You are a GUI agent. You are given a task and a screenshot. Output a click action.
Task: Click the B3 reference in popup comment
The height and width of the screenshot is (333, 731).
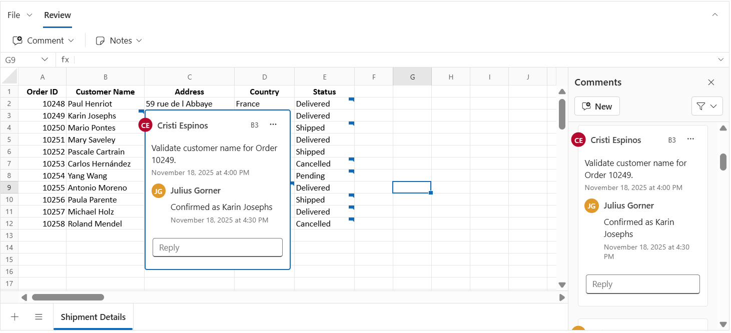[x=255, y=125]
